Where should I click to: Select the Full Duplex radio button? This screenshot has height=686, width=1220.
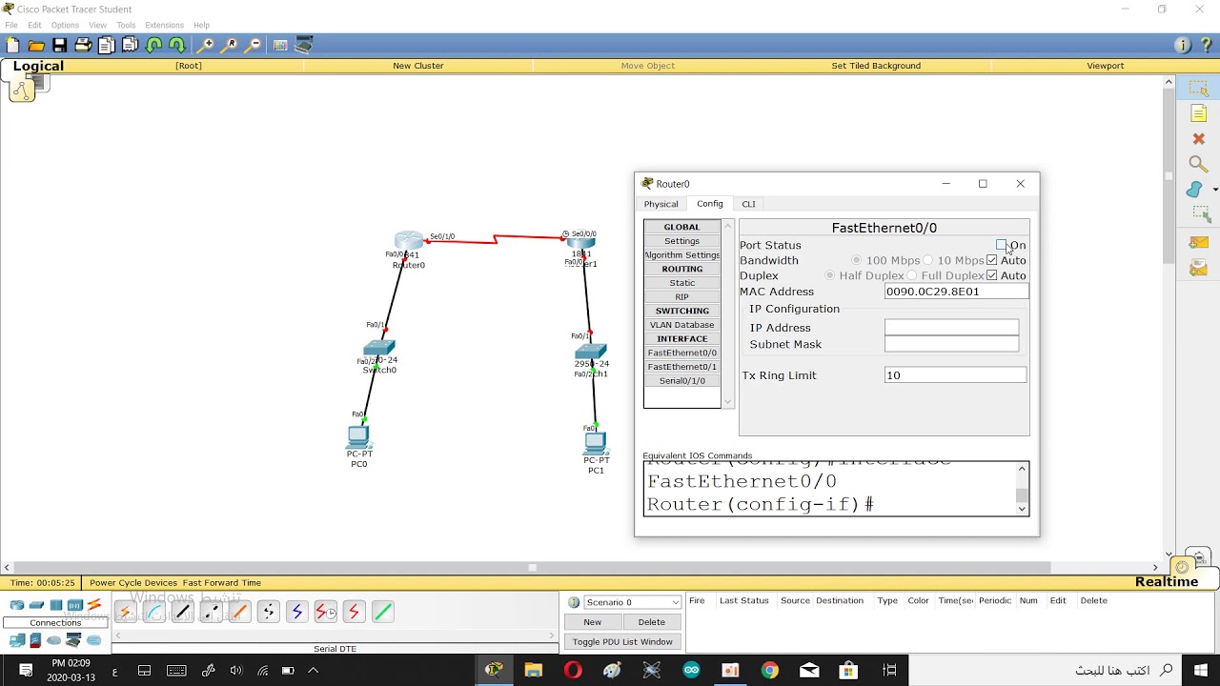911,275
